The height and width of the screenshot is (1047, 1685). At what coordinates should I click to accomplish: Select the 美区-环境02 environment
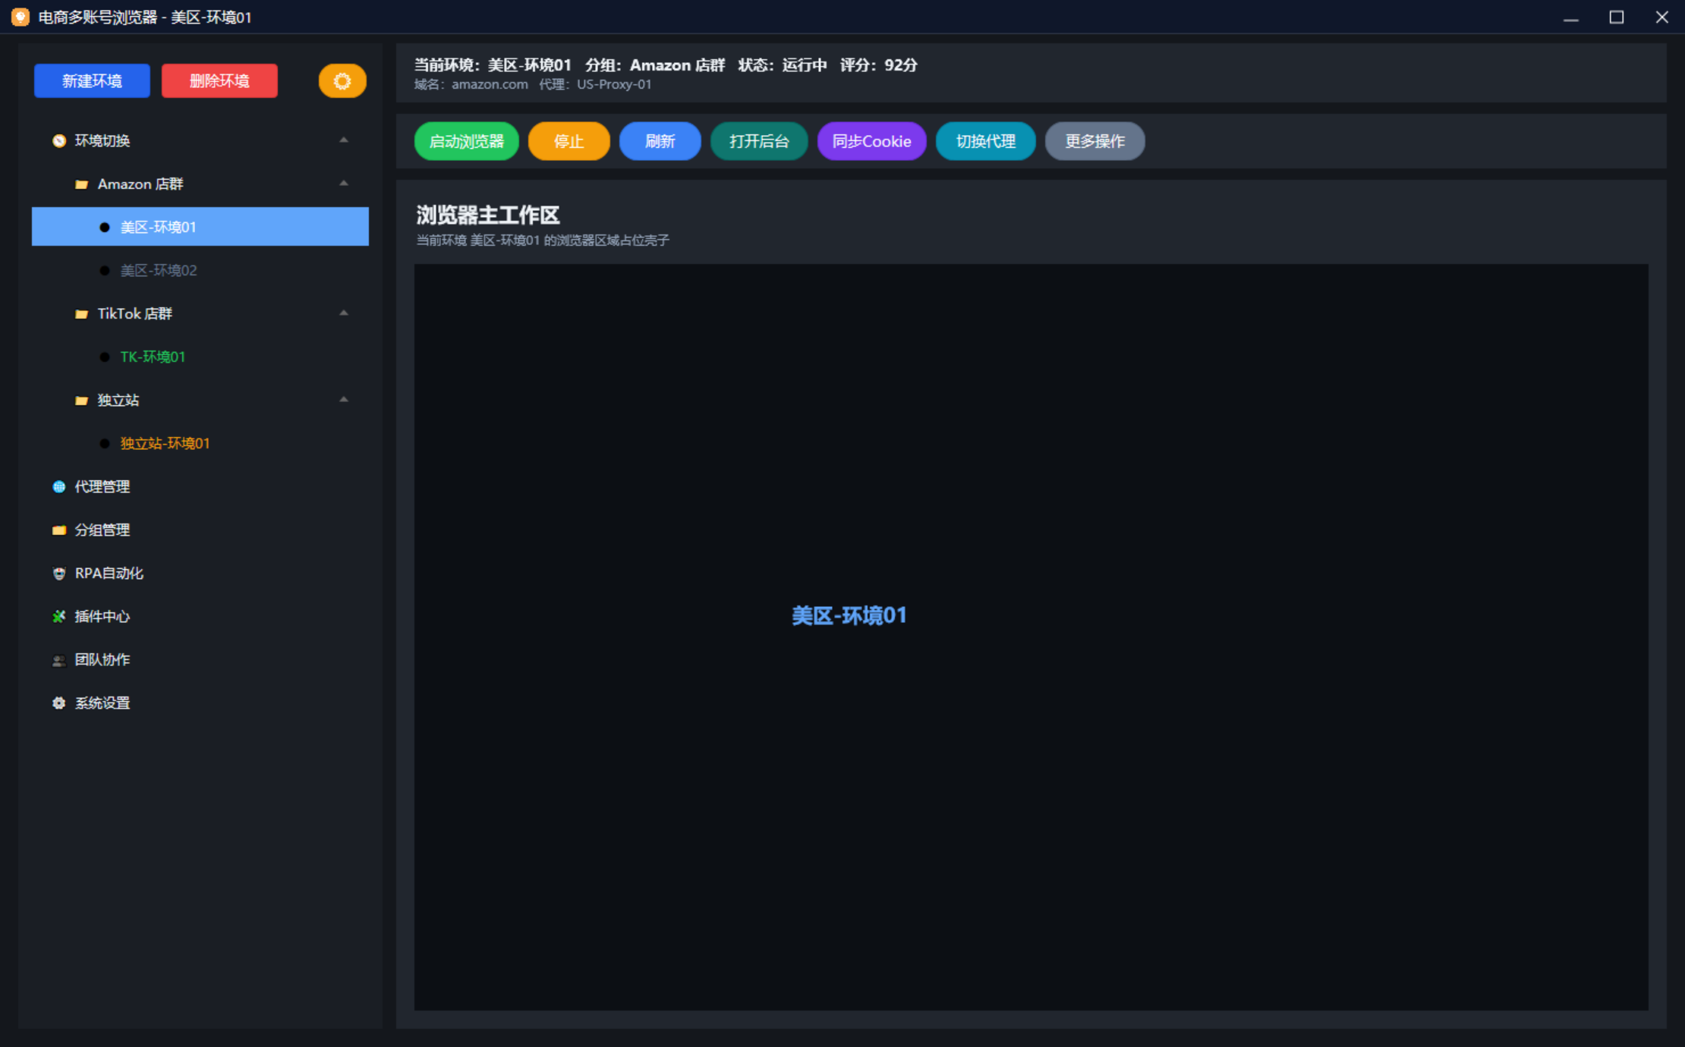coord(159,271)
